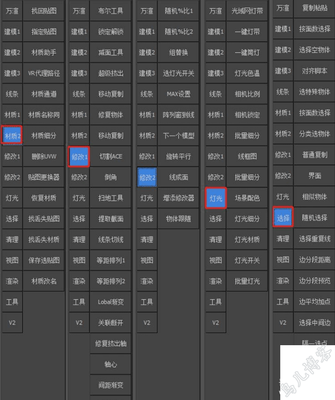The image size is (335, 400).
Task: Launch 减面工具
Action: 110,52
